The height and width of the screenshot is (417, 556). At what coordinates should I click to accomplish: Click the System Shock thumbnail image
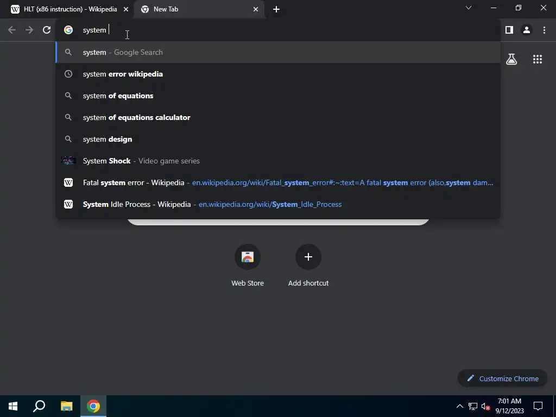68,161
